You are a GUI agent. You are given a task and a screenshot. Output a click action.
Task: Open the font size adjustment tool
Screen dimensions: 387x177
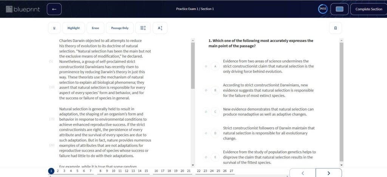coord(160,28)
